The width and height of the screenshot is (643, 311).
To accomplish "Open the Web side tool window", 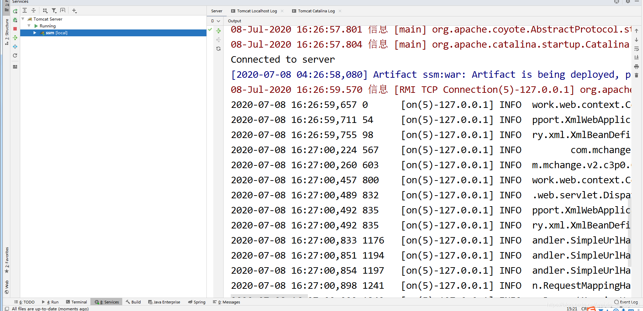I will (7, 287).
